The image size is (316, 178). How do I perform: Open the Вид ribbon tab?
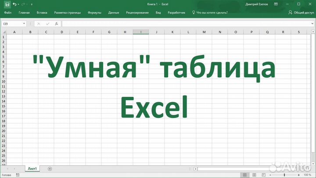pos(158,12)
